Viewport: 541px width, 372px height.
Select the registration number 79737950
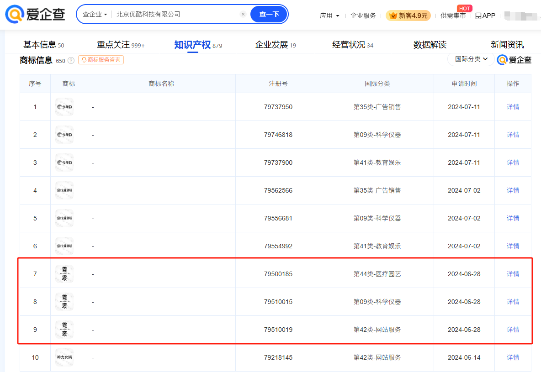[278, 107]
